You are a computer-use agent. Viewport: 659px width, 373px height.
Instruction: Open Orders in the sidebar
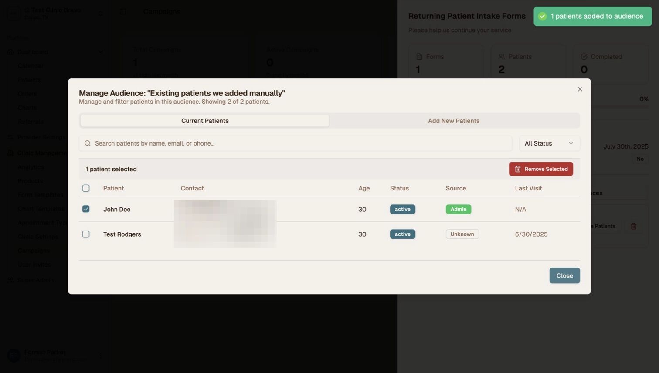[27, 94]
